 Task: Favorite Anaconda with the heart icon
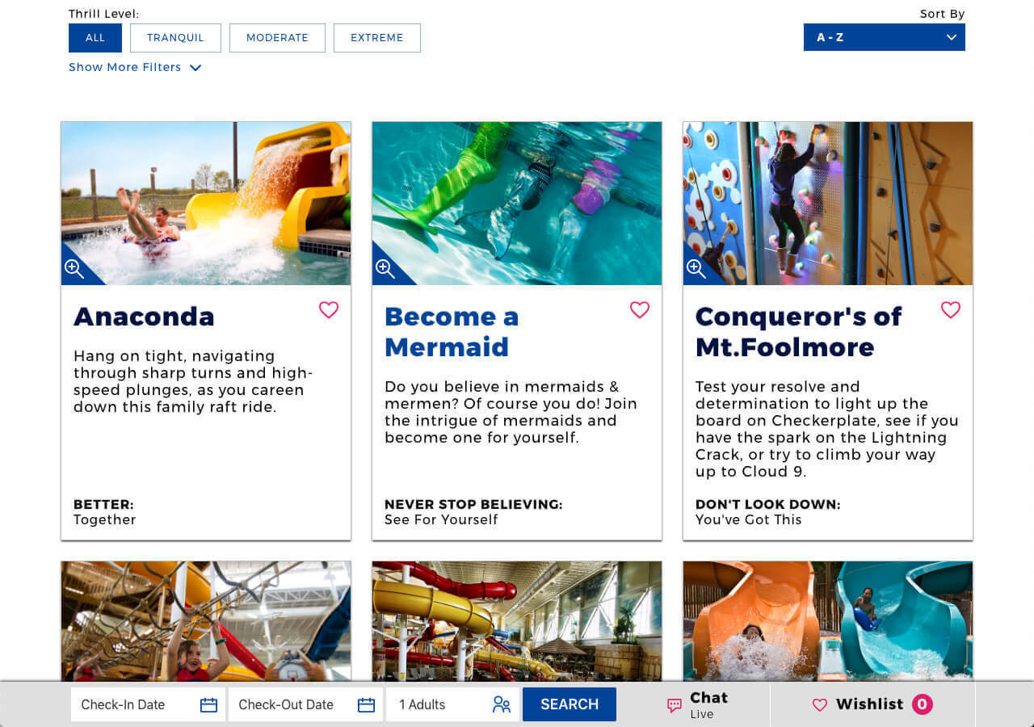pyautogui.click(x=329, y=310)
